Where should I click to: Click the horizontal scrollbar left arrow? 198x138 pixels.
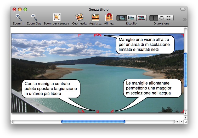coord(177,122)
